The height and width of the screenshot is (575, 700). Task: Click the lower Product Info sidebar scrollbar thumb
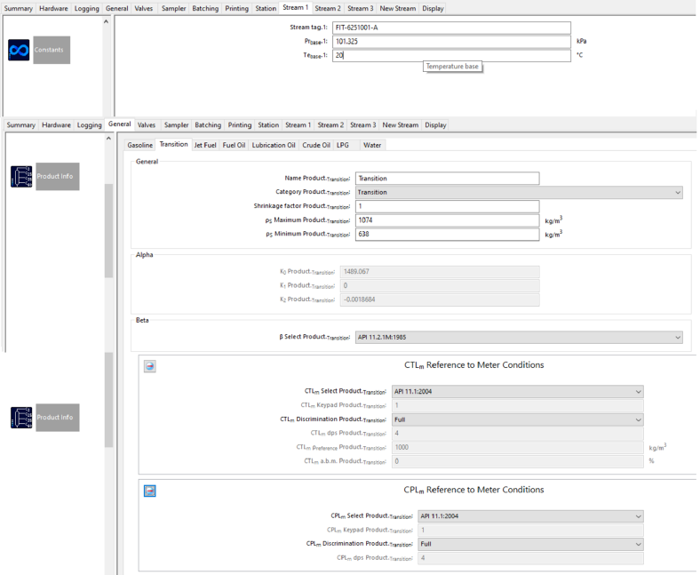point(108,400)
